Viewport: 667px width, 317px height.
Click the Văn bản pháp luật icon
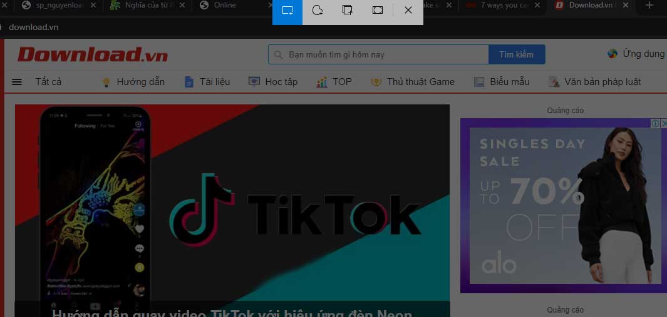(554, 81)
